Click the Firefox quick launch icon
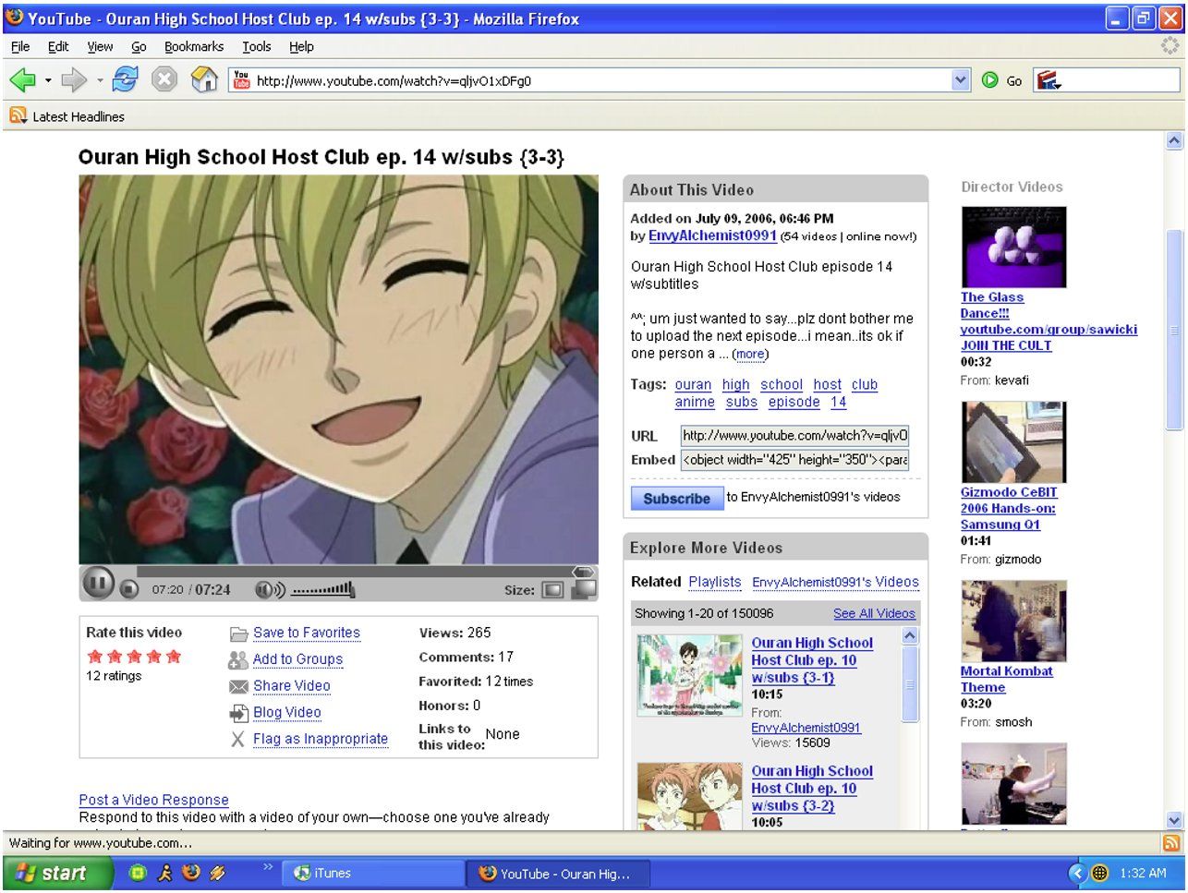This screenshot has height=893, width=1188. tap(190, 873)
